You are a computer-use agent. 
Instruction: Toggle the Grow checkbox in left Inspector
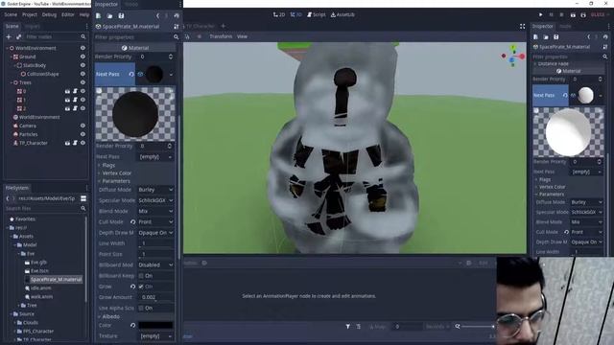coord(141,287)
